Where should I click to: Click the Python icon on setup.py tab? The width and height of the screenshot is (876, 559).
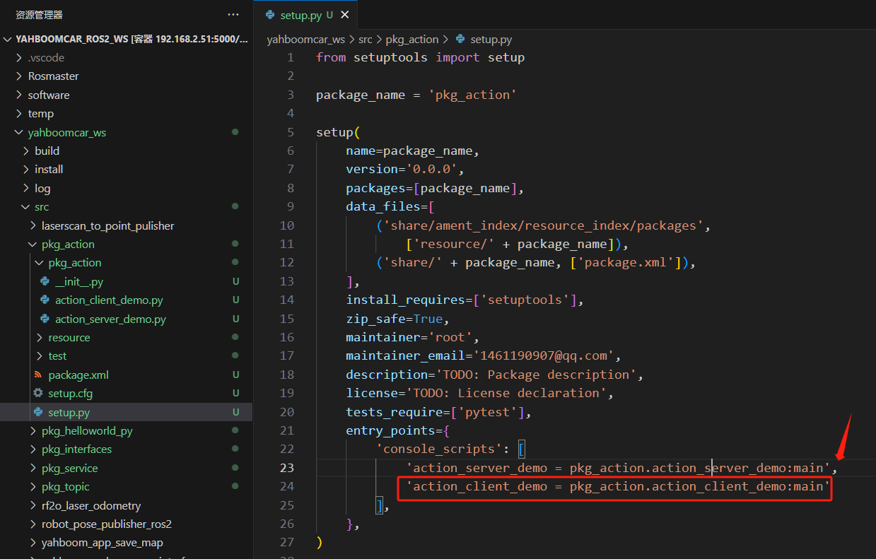point(270,15)
